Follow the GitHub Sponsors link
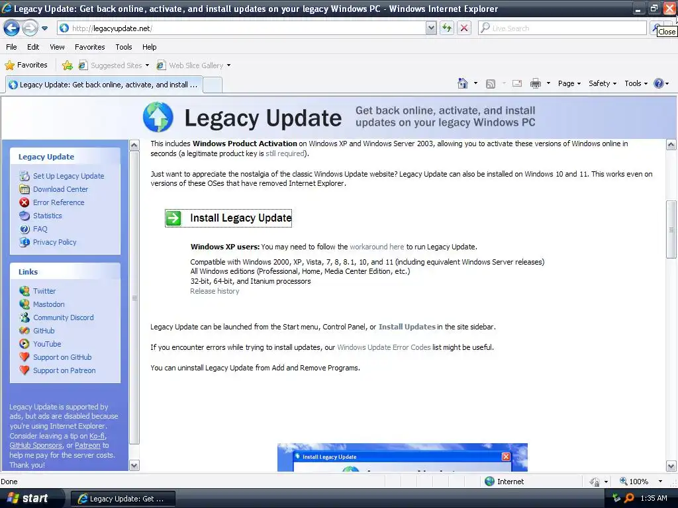Image resolution: width=678 pixels, height=508 pixels. click(36, 445)
